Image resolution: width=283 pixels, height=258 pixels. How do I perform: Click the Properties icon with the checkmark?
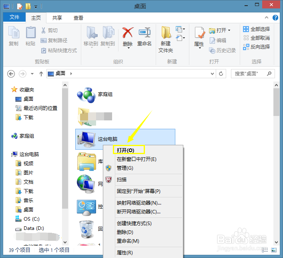200,33
